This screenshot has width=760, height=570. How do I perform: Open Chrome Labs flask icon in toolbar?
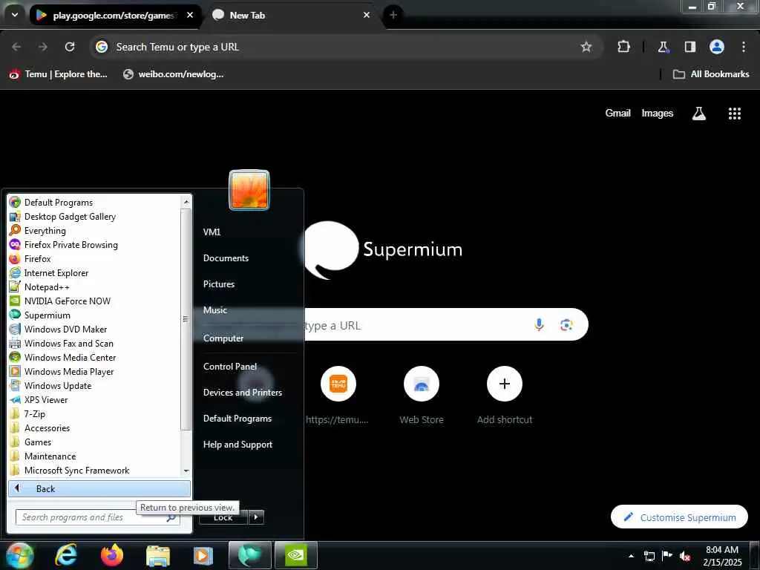click(663, 47)
